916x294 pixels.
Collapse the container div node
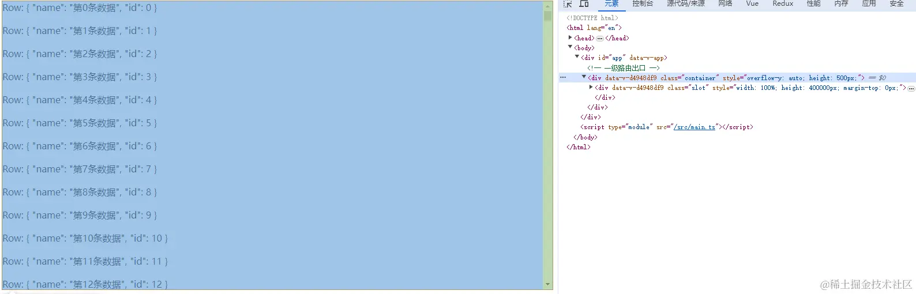click(x=584, y=77)
